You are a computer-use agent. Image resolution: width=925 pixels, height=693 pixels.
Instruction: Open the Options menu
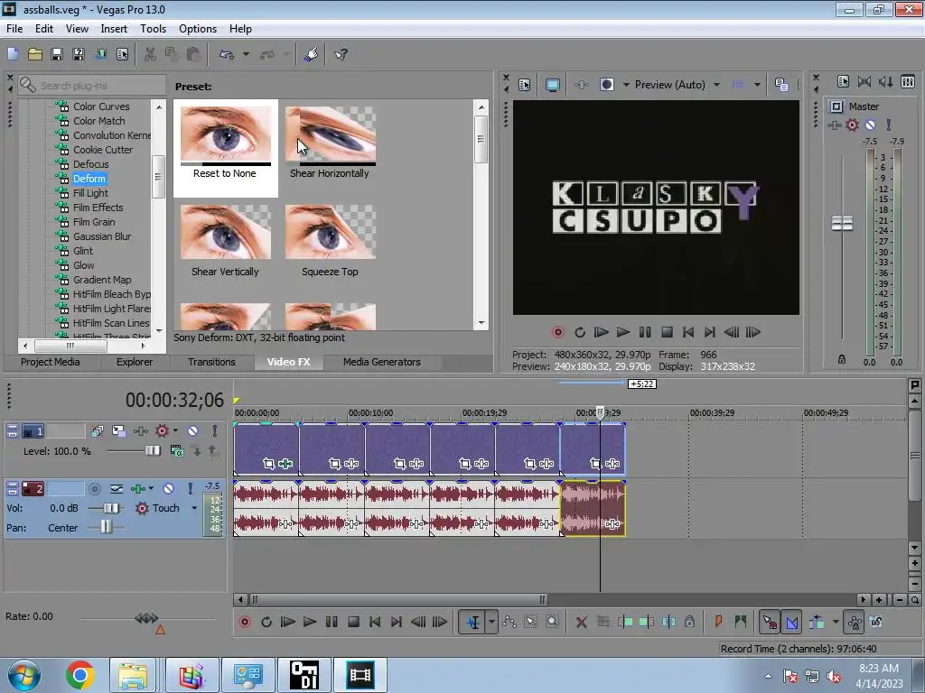(x=198, y=29)
